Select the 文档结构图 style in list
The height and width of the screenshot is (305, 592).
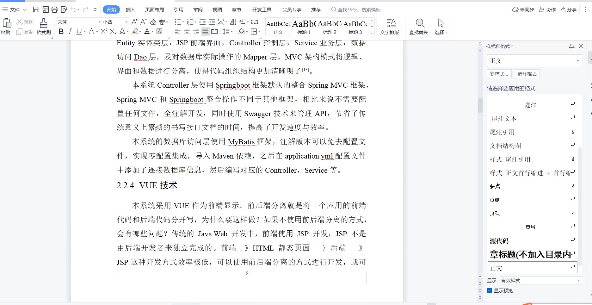point(532,146)
